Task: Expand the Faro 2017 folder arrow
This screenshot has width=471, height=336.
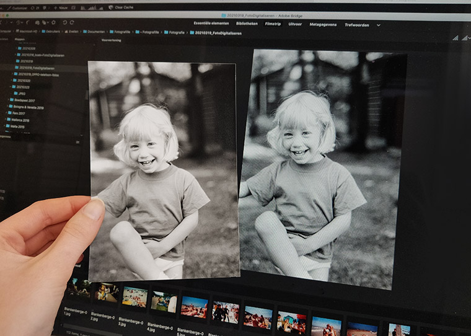Action: pos(6,113)
